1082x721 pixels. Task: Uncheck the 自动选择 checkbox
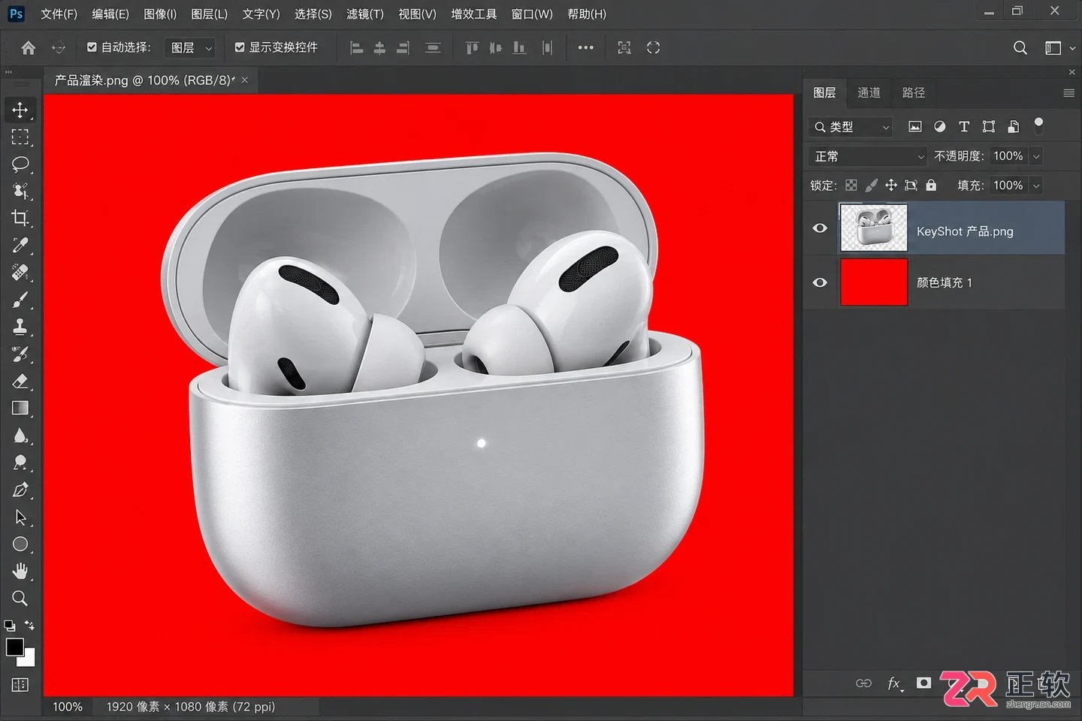click(x=92, y=47)
